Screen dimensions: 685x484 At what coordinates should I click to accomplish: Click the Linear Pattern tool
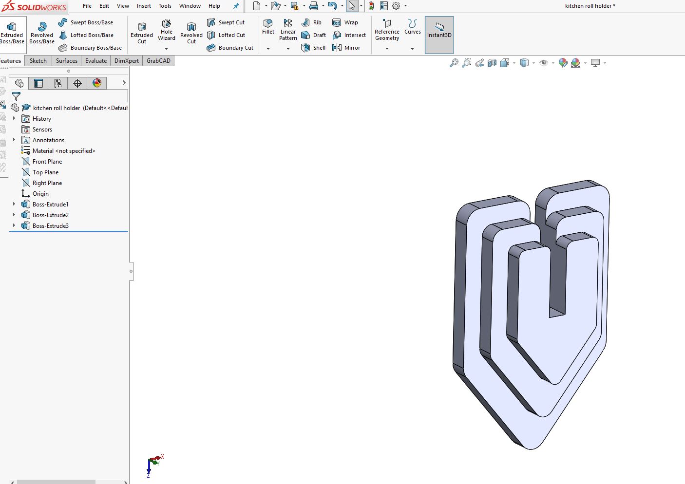[x=288, y=30]
